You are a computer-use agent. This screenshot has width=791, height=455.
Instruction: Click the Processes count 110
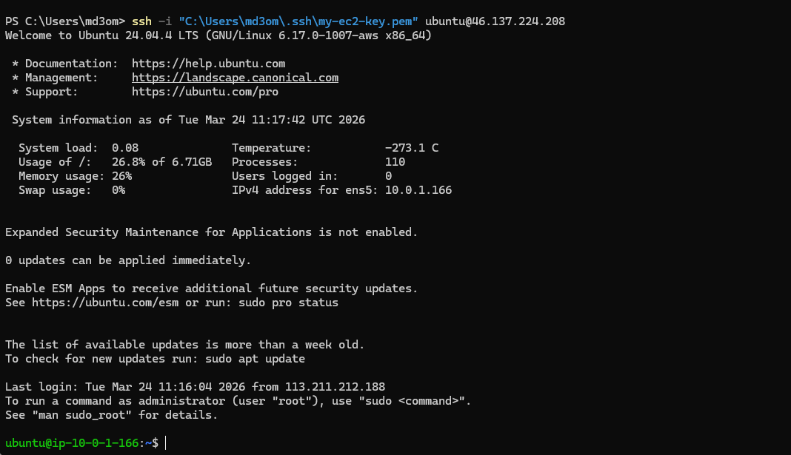tap(395, 162)
